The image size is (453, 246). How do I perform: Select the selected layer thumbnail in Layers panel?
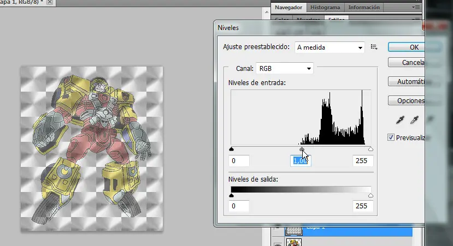point(294,231)
